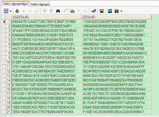
Task: Open ellipsis button for 1FEA8C7A1C8A727F9019C78B29C22831
Action: (x=149, y=31)
